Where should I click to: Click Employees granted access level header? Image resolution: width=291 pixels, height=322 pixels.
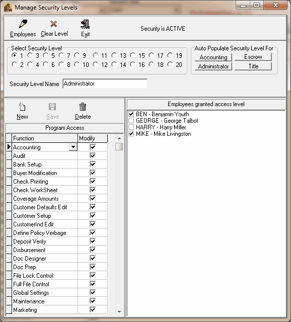[x=206, y=104]
